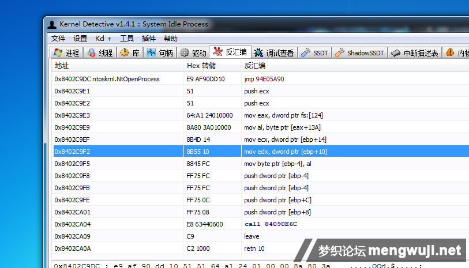Click the 进程 tab flag icon

pyautogui.click(x=58, y=53)
